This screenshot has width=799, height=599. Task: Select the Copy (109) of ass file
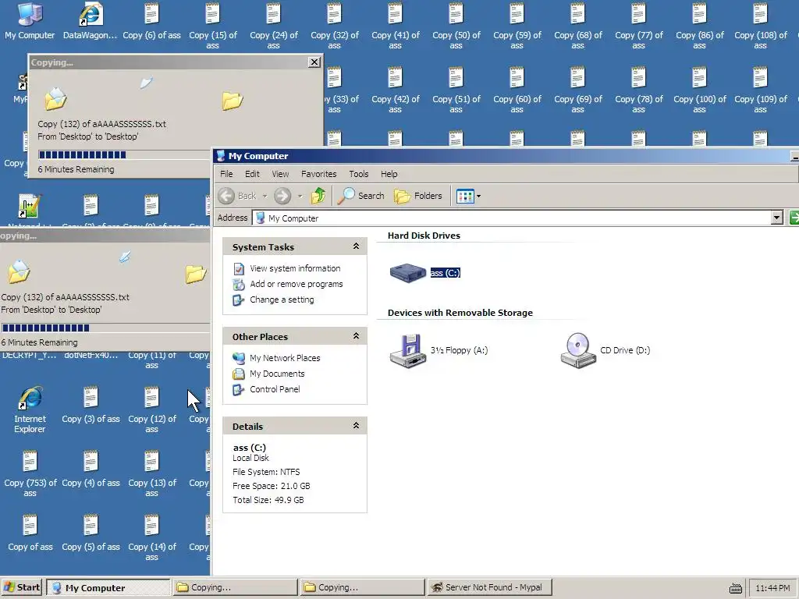[x=760, y=89]
